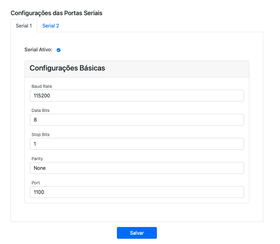
Task: Select the Stop Bits input box
Action: tap(137, 144)
